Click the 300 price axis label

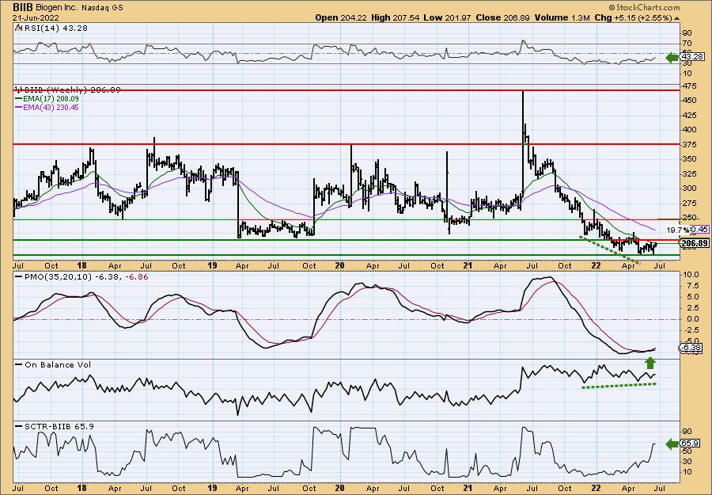pyautogui.click(x=689, y=188)
